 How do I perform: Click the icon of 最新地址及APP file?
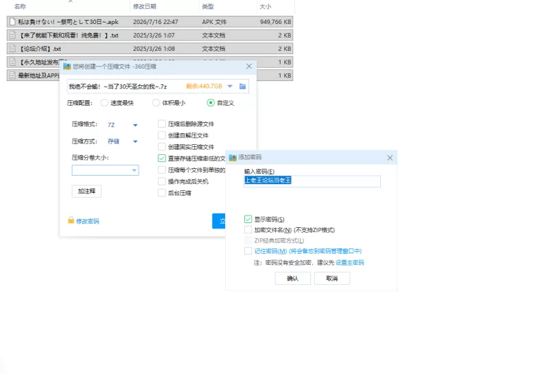click(x=12, y=75)
